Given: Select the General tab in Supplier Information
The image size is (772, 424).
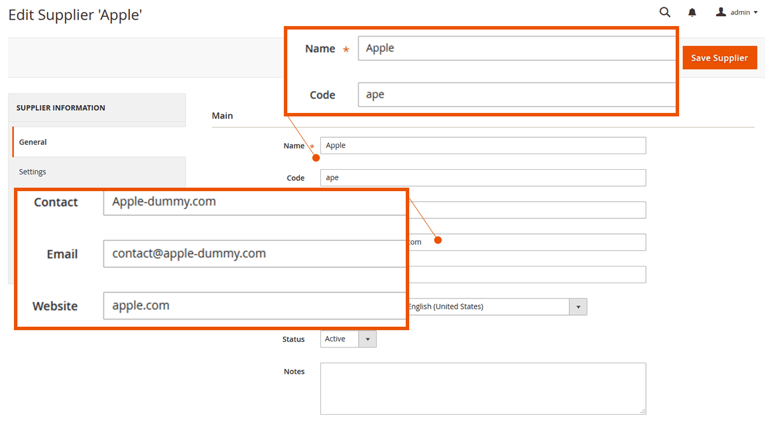Looking at the screenshot, I should coord(99,142).
